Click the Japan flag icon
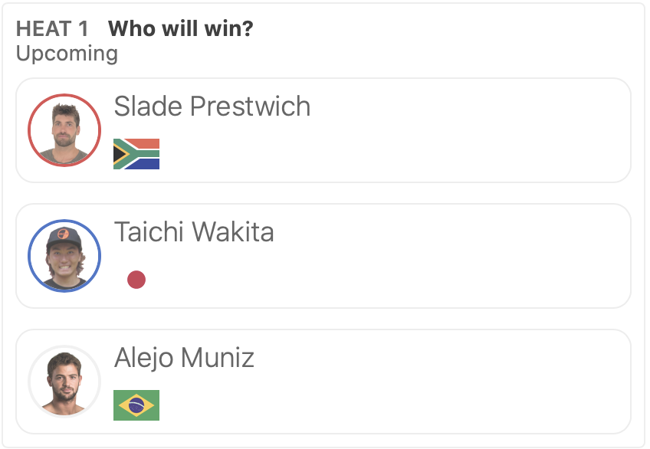The image size is (650, 449). [136, 280]
